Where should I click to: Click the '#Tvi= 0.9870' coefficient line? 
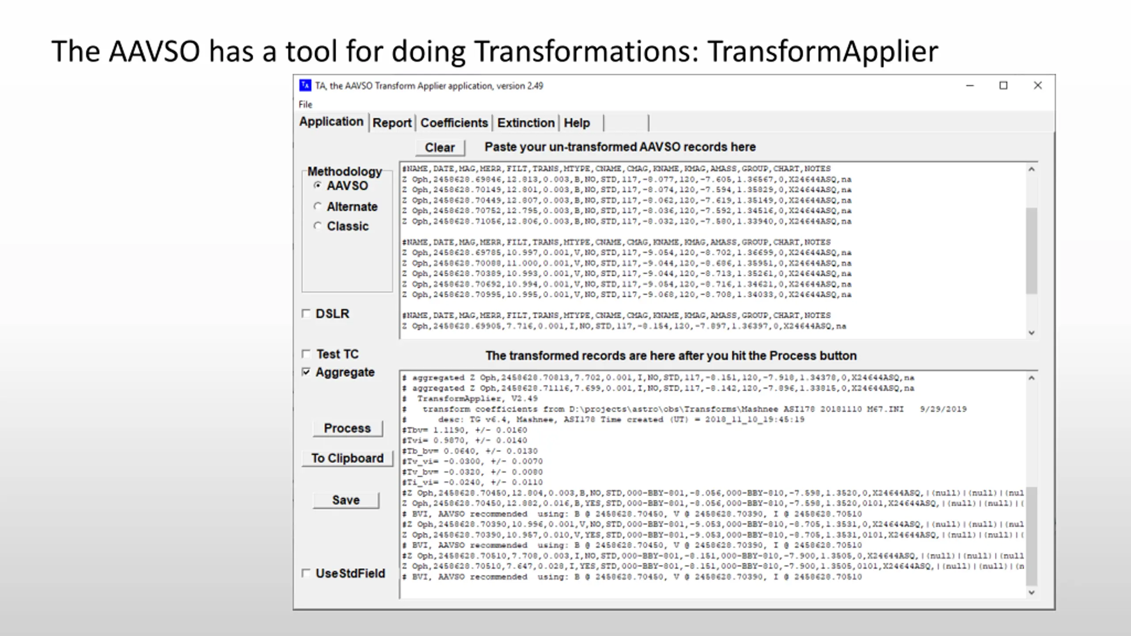(464, 440)
